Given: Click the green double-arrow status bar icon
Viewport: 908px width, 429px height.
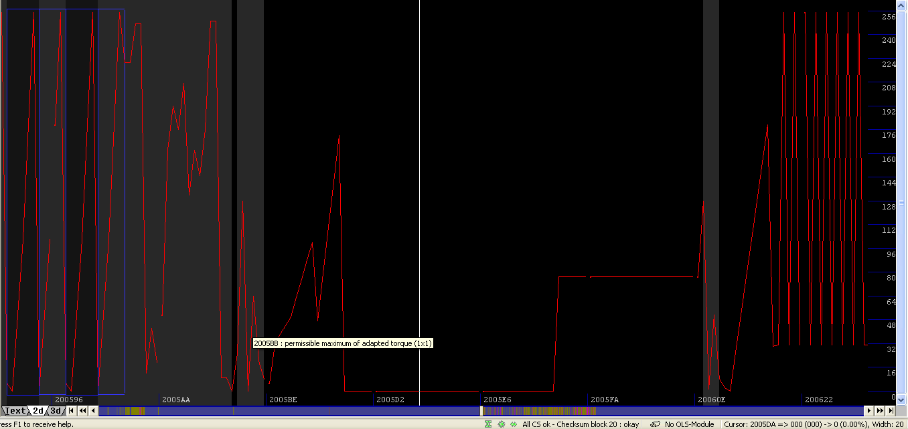Looking at the screenshot, I should [514, 424].
